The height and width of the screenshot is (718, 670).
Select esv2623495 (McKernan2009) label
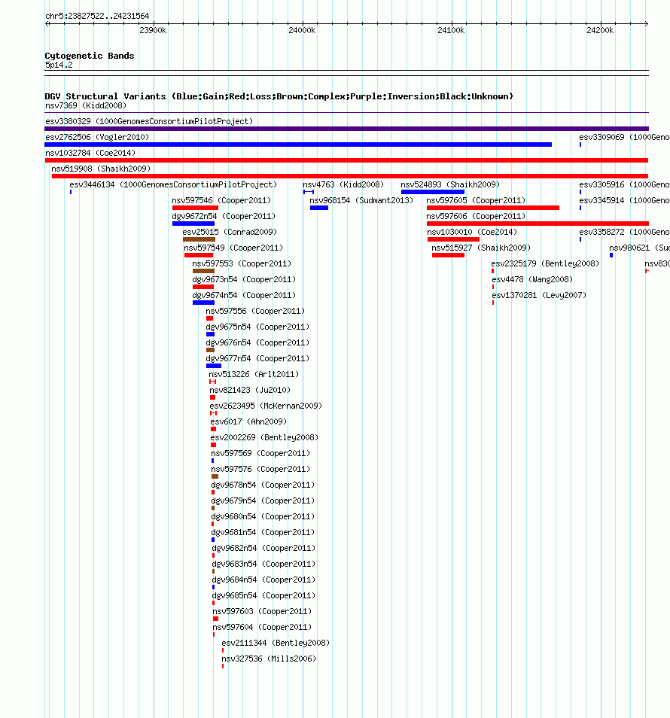pyautogui.click(x=266, y=406)
